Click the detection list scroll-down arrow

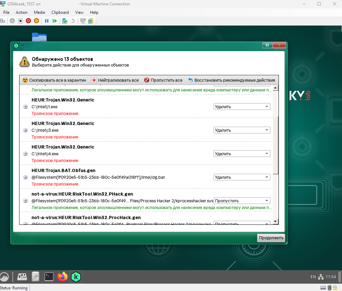coord(275,221)
